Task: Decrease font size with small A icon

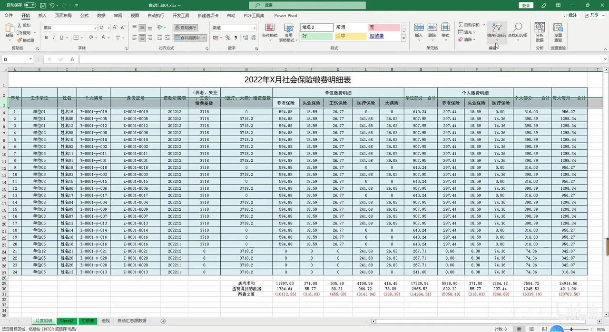Action: point(124,28)
